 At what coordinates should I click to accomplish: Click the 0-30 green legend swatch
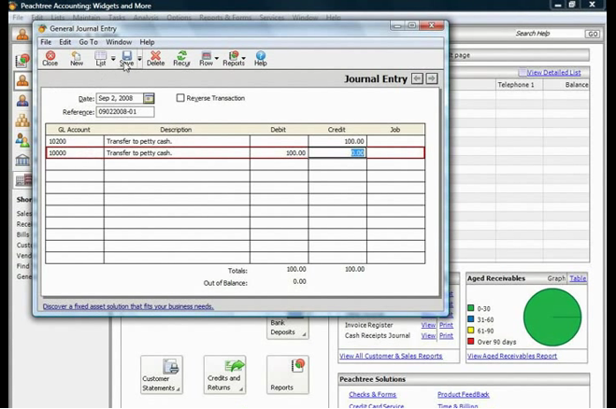click(x=470, y=308)
